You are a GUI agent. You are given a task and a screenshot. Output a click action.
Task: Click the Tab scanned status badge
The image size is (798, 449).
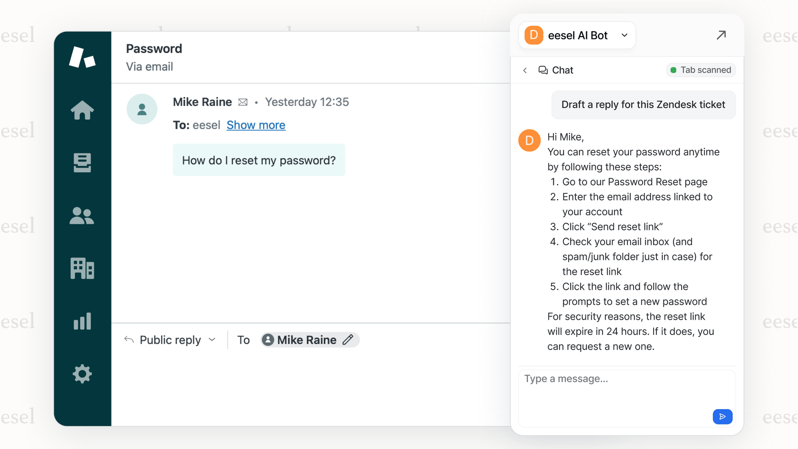[701, 70]
